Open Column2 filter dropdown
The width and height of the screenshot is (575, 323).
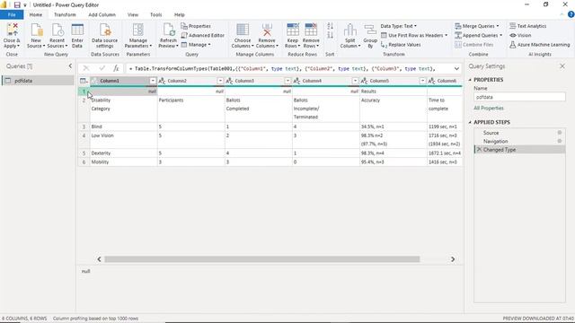220,81
